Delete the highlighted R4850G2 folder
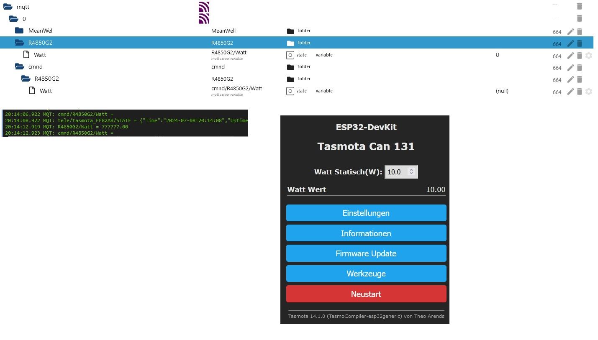598x340 pixels. tap(579, 43)
